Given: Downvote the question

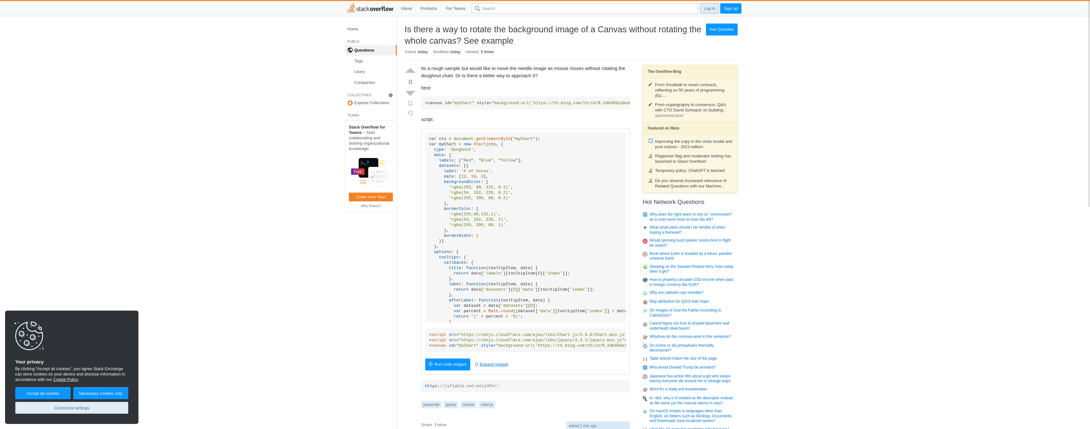Looking at the screenshot, I should pos(410,93).
